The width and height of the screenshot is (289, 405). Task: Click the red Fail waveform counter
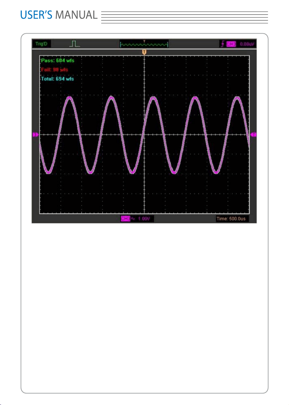(x=54, y=70)
